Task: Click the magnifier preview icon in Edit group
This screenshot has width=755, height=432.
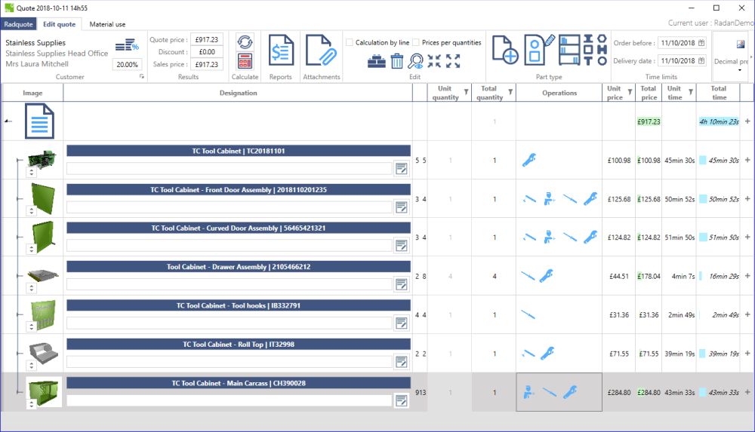Action: pyautogui.click(x=415, y=62)
